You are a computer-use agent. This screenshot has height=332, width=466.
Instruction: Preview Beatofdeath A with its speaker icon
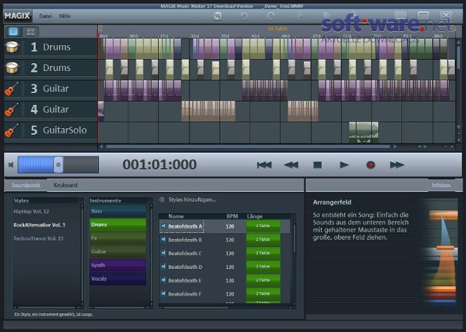click(163, 226)
